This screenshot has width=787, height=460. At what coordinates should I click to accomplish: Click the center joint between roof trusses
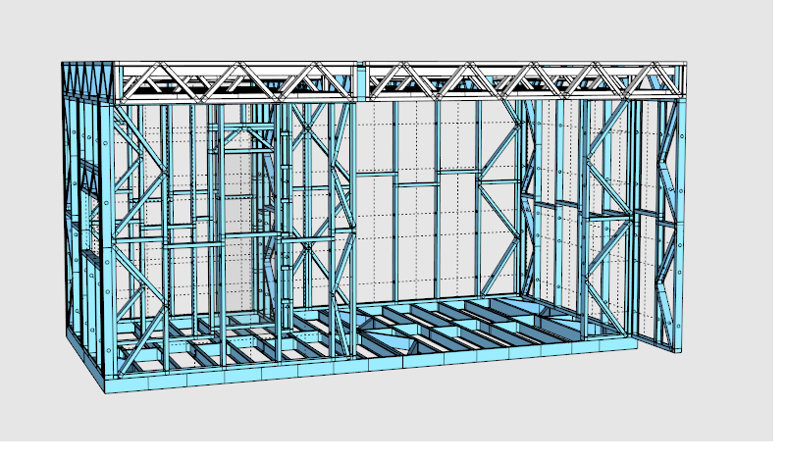363,81
